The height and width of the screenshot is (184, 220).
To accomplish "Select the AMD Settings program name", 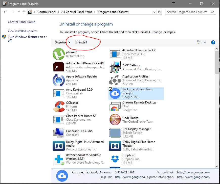I will pyautogui.click(x=131, y=65).
